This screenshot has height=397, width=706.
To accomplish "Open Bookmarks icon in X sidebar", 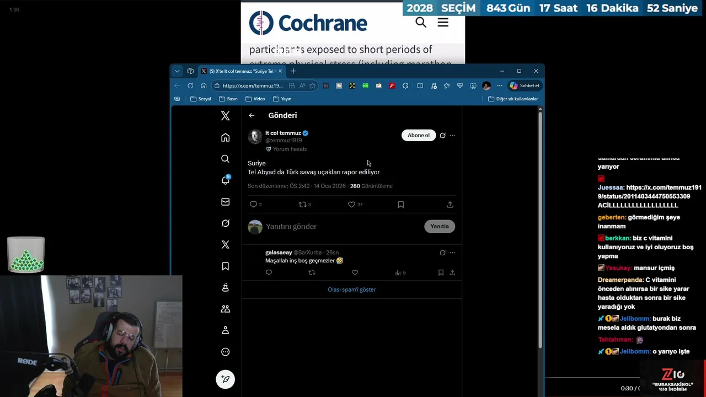I will click(225, 266).
